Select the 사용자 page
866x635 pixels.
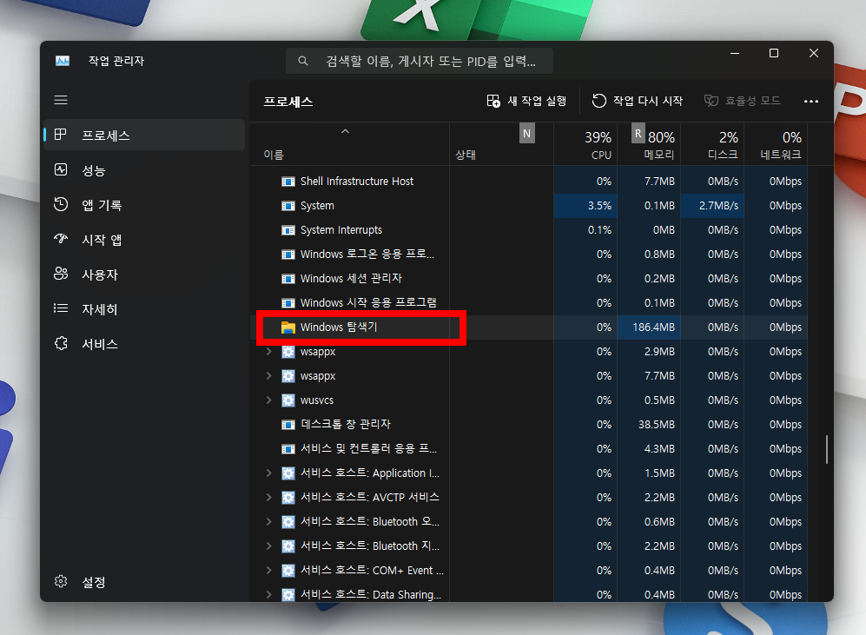[144, 275]
